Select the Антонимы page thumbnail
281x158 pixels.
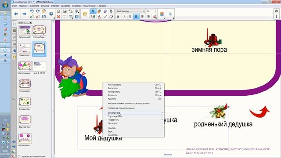click(x=25, y=138)
